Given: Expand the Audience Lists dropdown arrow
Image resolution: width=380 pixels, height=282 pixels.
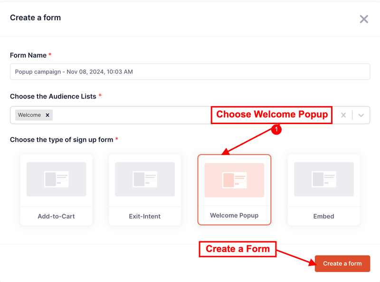Looking at the screenshot, I should tap(361, 115).
